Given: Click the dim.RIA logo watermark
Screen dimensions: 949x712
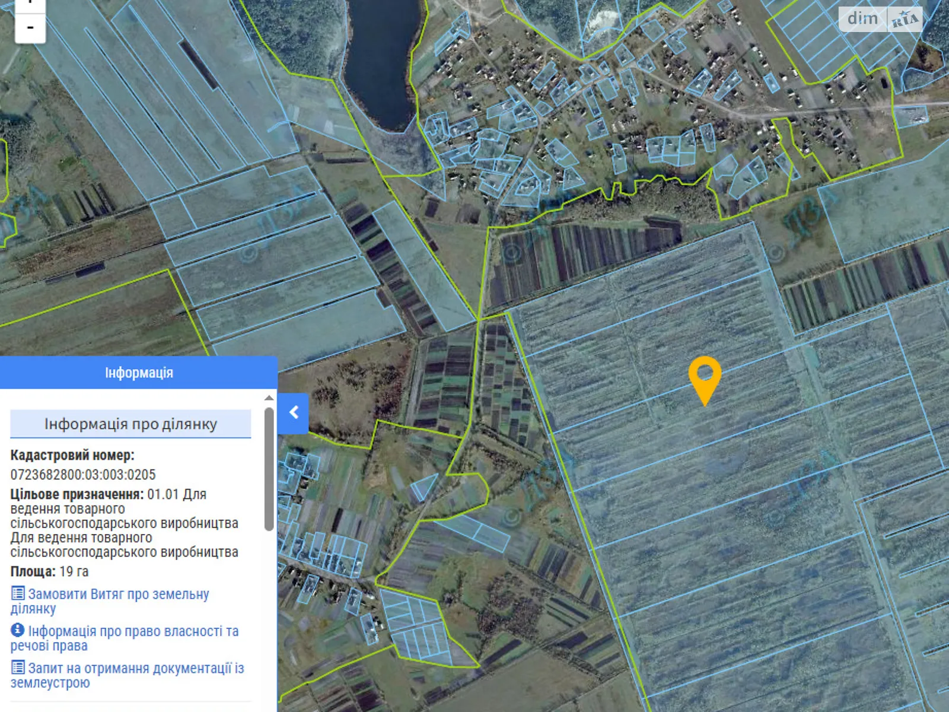Looking at the screenshot, I should [x=881, y=20].
